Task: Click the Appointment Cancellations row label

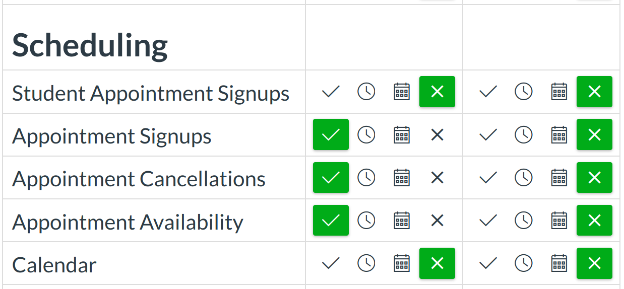Action: (x=139, y=179)
